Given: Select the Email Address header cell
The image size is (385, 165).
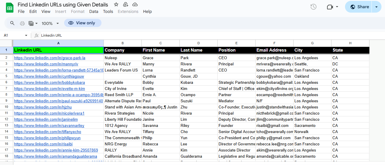Looking at the screenshot, I should 274,50.
